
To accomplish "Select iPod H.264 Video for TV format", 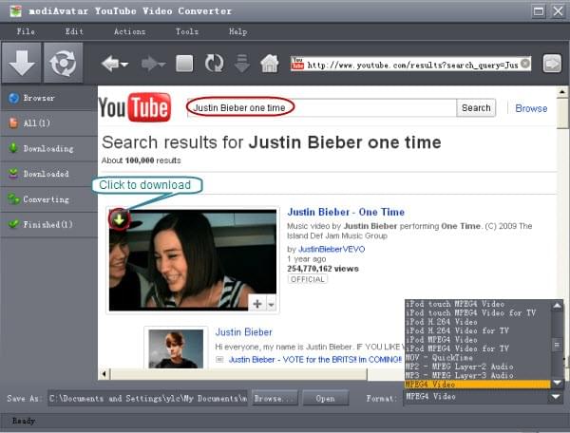I will click(x=477, y=330).
